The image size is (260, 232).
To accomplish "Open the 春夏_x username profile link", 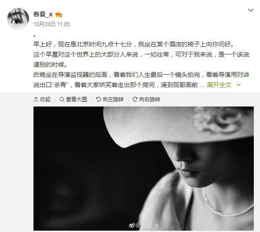I will [x=43, y=14].
